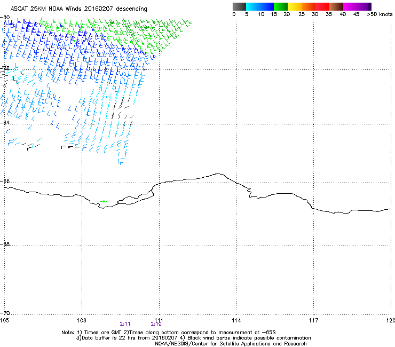The height and width of the screenshot is (347, 395).
Task: Click the 108 longitude label
Action: point(82,320)
